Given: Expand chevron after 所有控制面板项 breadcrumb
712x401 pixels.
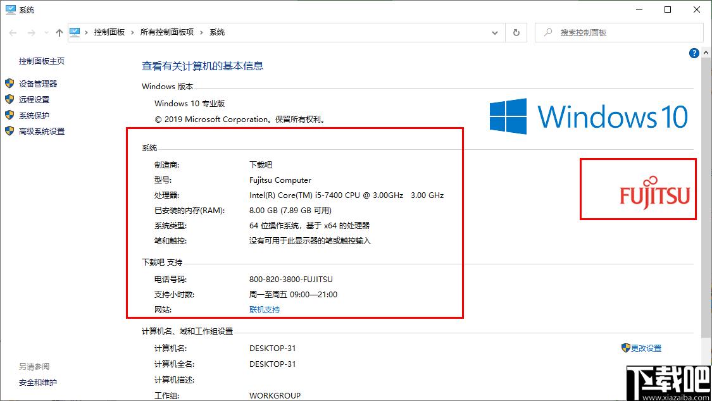Looking at the screenshot, I should tap(202, 32).
